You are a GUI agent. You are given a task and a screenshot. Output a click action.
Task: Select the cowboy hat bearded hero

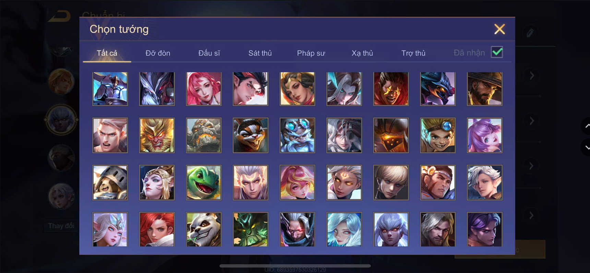[x=484, y=89]
